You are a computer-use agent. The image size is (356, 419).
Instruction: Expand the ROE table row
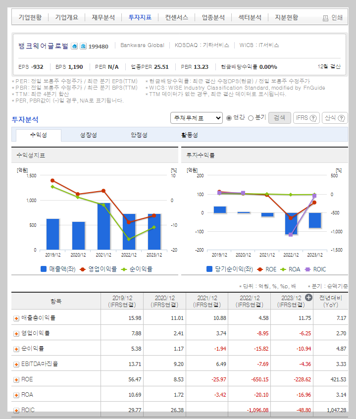tap(16, 380)
